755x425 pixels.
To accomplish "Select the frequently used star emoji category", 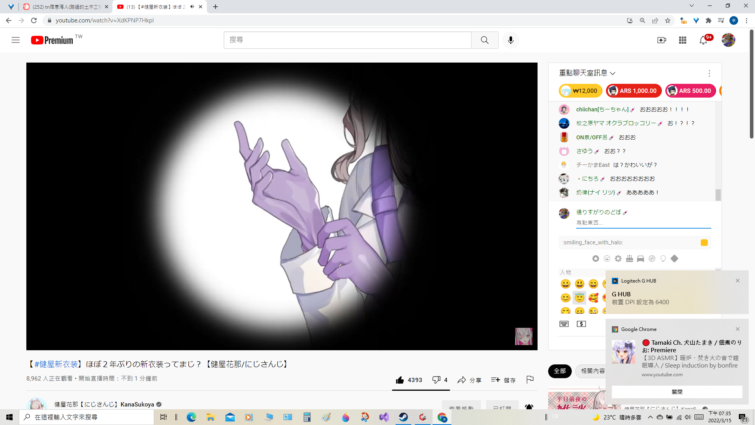I will [596, 259].
